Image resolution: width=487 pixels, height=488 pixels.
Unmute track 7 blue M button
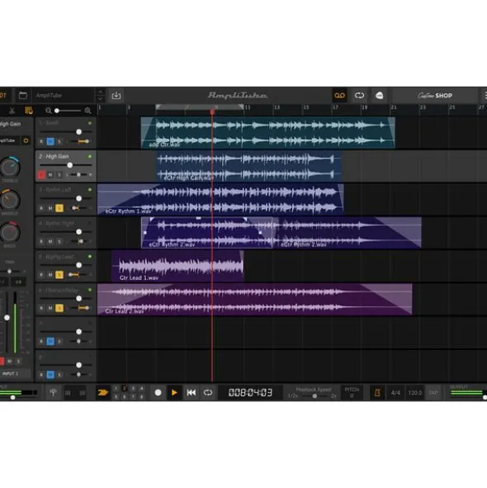[x=50, y=341]
